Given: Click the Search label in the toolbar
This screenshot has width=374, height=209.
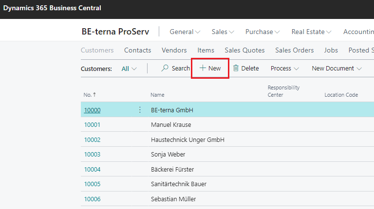Looking at the screenshot, I should (x=181, y=69).
